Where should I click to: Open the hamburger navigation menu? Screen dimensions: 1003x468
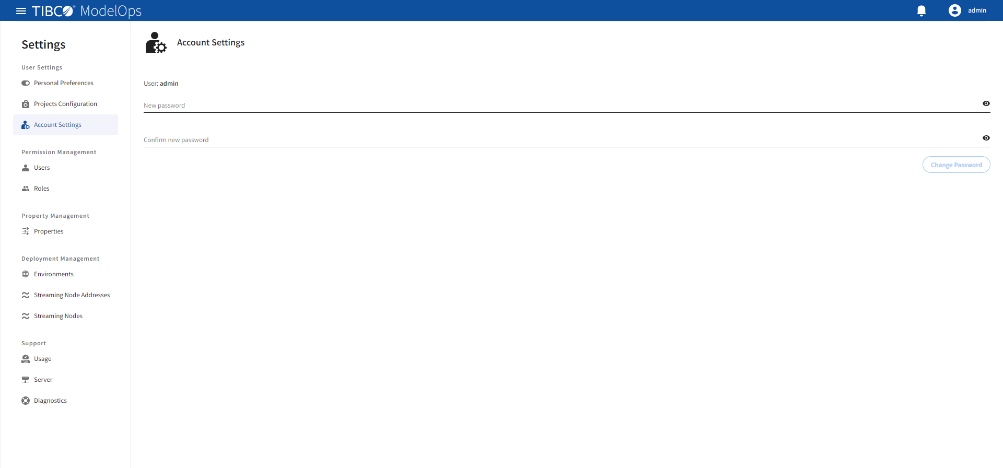21,11
